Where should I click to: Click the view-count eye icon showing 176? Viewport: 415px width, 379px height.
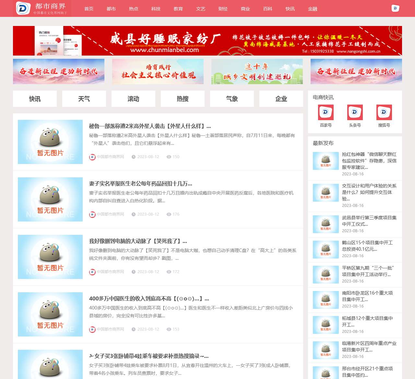click(x=169, y=214)
